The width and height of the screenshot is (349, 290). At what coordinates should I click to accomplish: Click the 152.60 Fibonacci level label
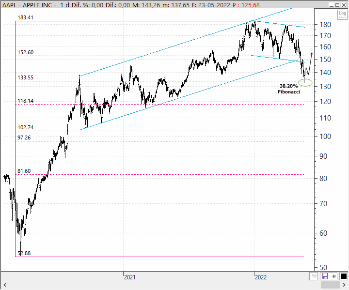click(25, 52)
